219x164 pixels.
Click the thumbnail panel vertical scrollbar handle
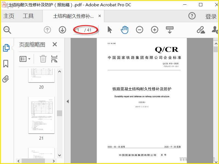pyautogui.click(x=59, y=113)
